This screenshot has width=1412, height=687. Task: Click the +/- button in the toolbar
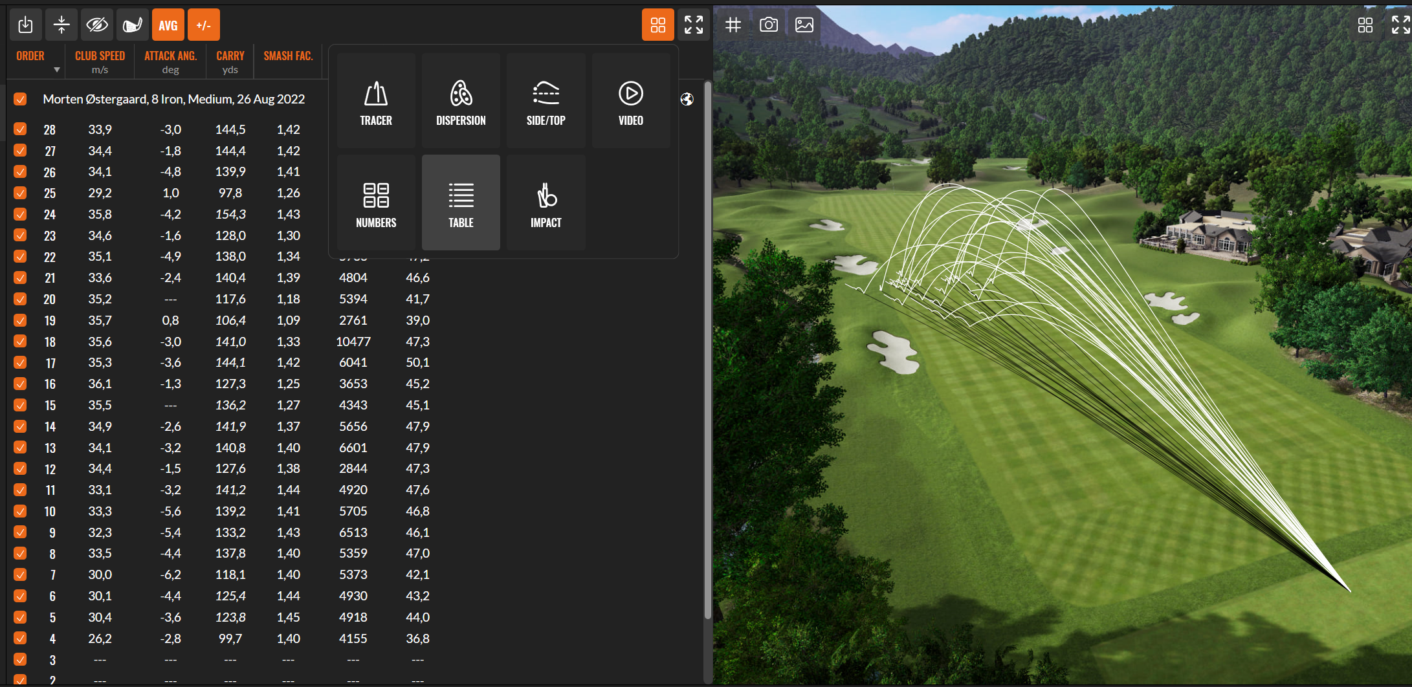(x=203, y=25)
